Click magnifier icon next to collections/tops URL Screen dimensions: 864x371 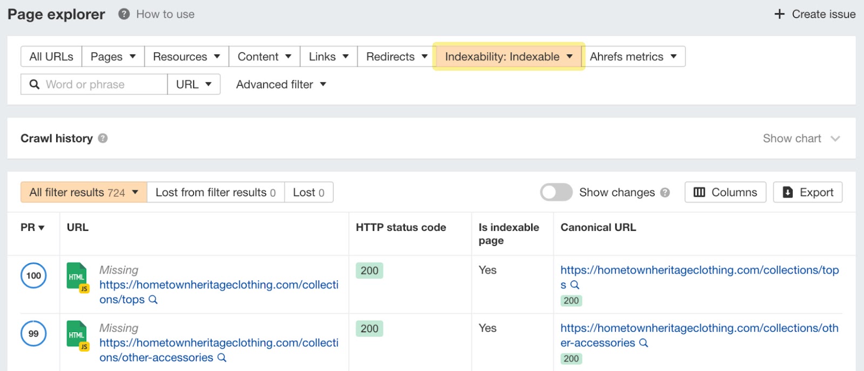pyautogui.click(x=153, y=300)
